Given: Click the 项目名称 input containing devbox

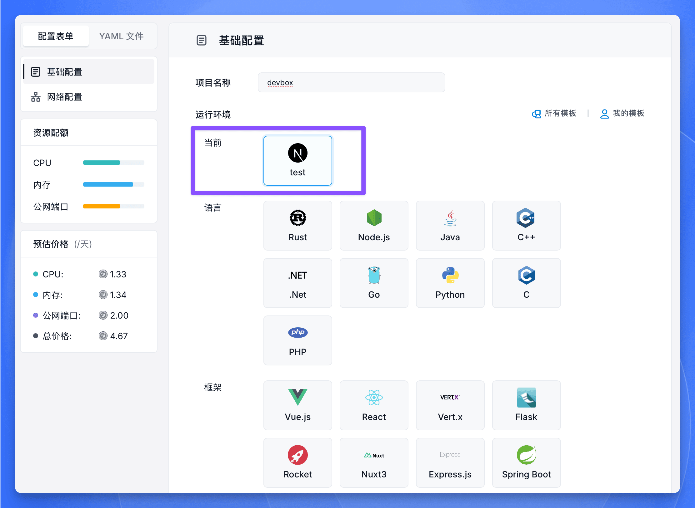Looking at the screenshot, I should (351, 82).
